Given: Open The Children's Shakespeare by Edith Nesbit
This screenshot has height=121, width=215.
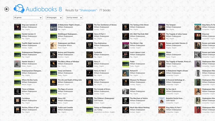Looking at the screenshot, I should 104,98.
